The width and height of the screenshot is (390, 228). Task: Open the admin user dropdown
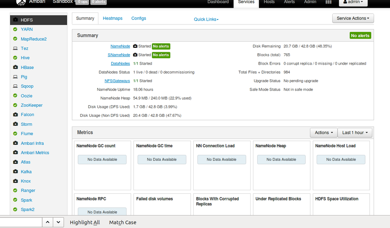pyautogui.click(x=353, y=2)
